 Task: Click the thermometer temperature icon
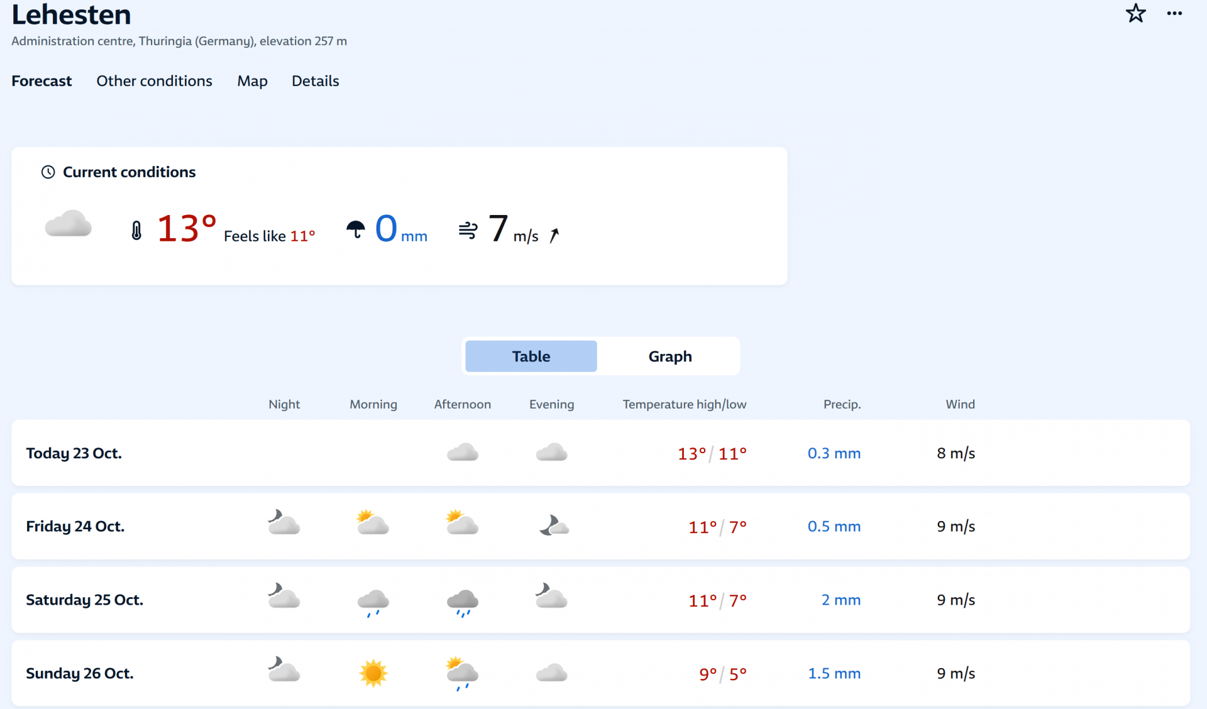coord(136,231)
